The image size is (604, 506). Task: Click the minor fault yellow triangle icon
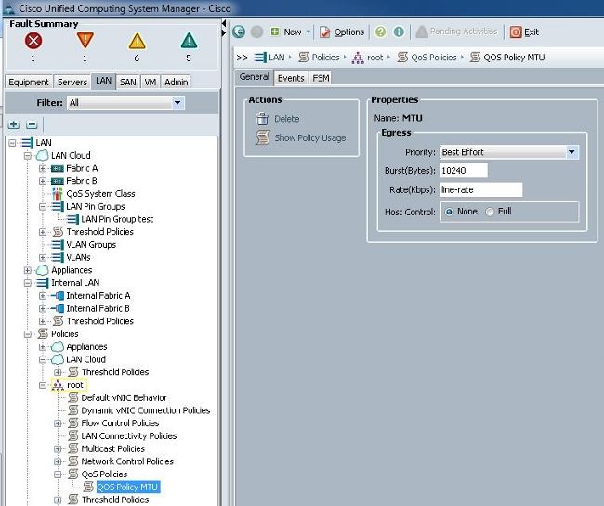(x=138, y=41)
